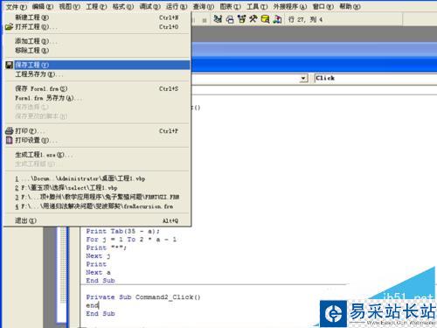The image size is (437, 328).
Task: Open the Project Explorer from the toolbar
Action: point(218,19)
